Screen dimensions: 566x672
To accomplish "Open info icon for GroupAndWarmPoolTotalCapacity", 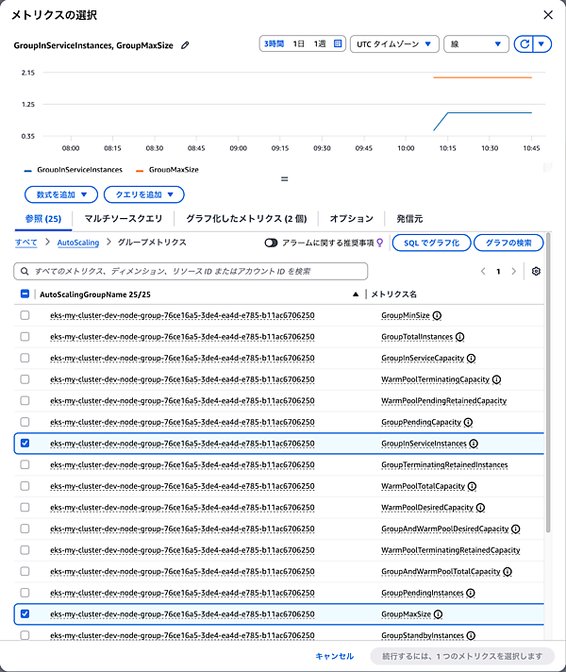I will (x=508, y=571).
